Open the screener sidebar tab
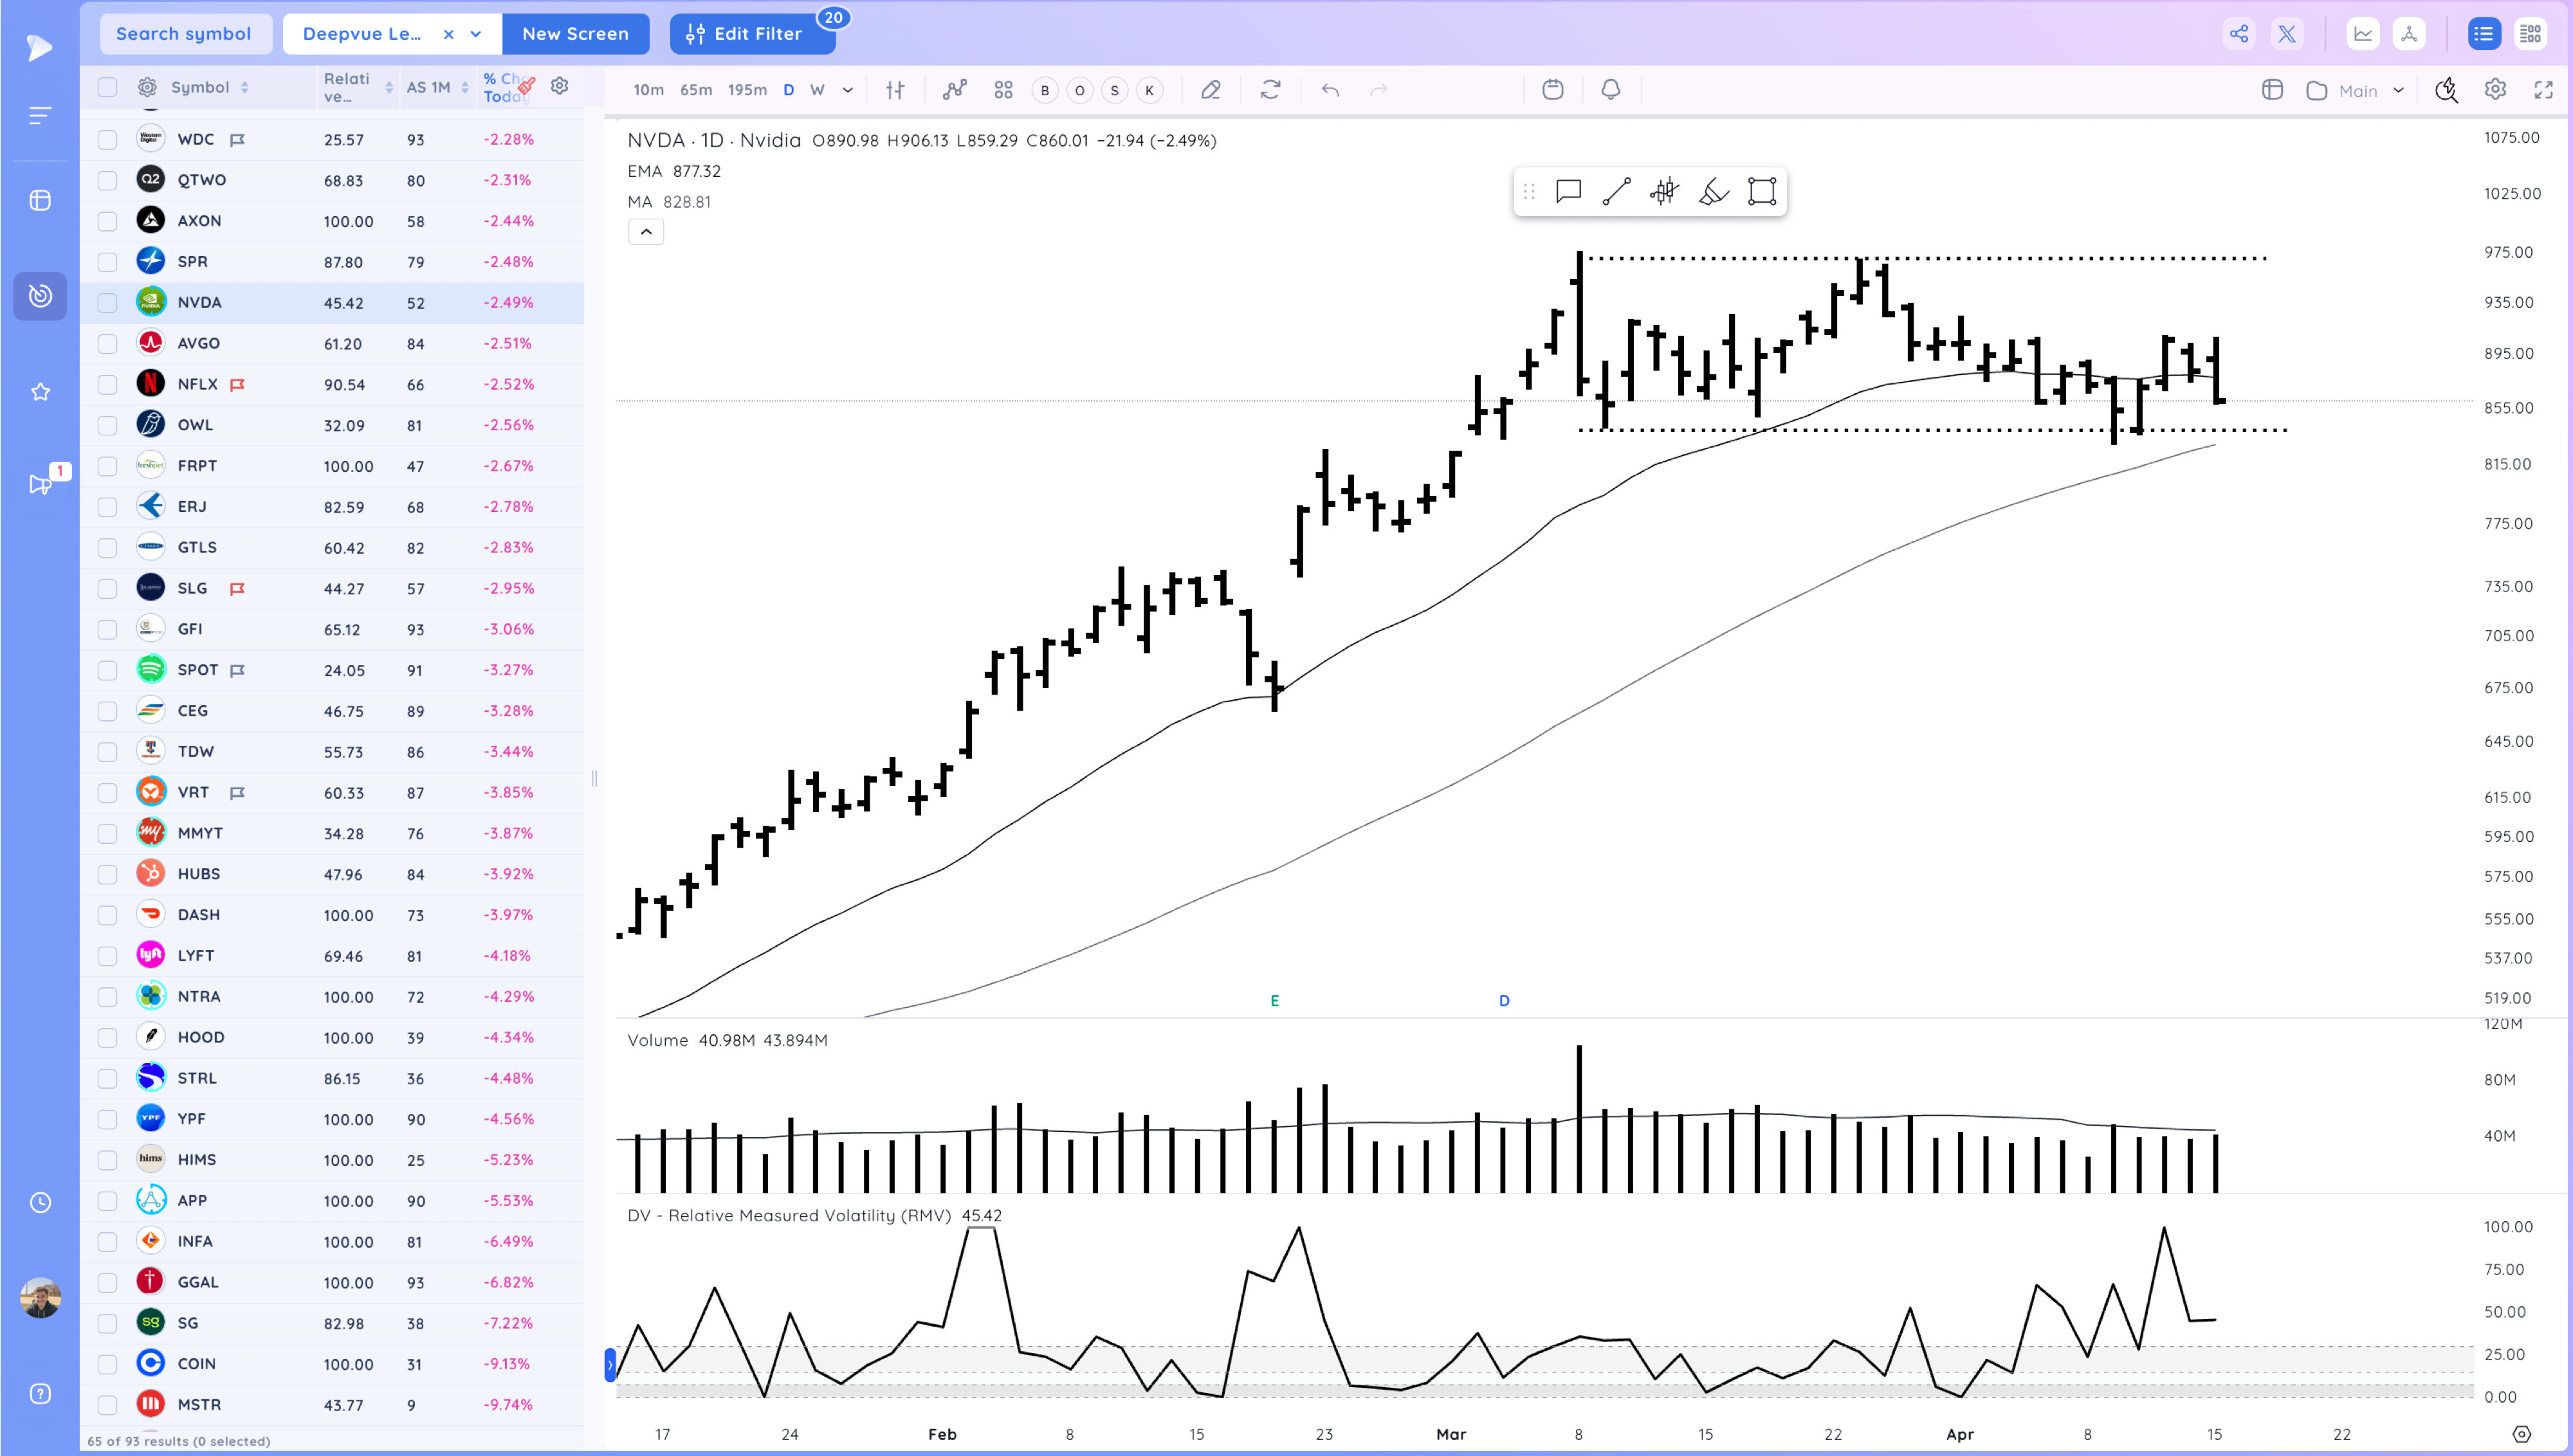2573x1456 pixels. point(40,296)
